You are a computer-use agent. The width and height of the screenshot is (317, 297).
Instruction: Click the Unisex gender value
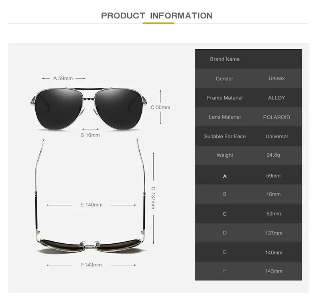[276, 78]
